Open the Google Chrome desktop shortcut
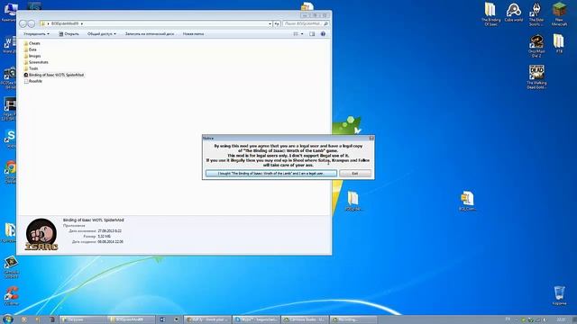The width and height of the screenshot is (577, 324). 11,171
